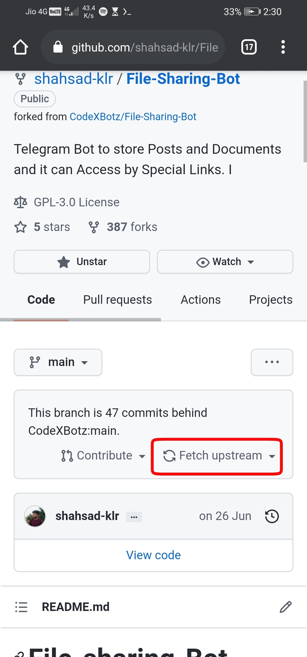The width and height of the screenshot is (307, 657).
Task: Open the browser three-dot overflow menu
Action: click(x=283, y=47)
